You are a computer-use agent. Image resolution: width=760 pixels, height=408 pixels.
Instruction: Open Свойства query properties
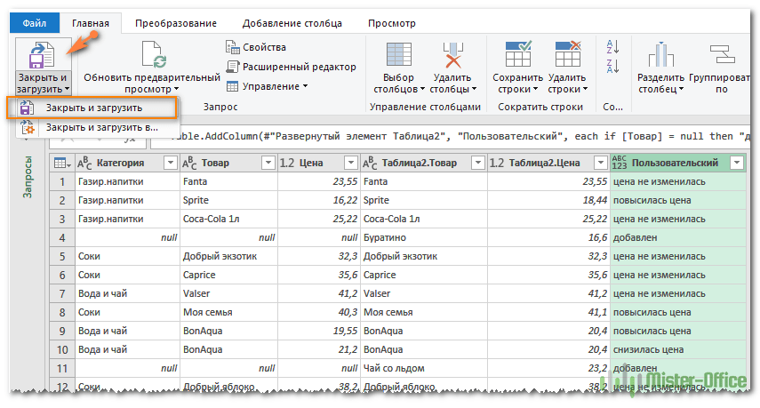[256, 47]
